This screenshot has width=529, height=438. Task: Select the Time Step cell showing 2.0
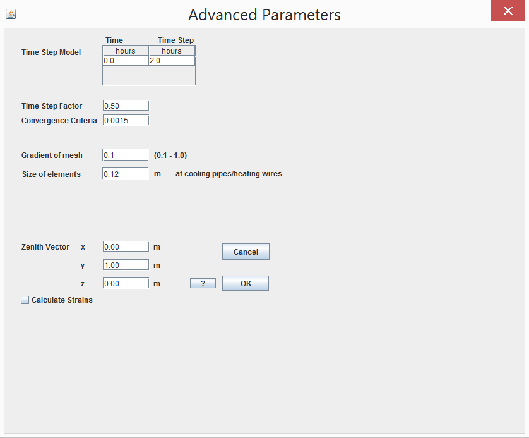(x=172, y=61)
